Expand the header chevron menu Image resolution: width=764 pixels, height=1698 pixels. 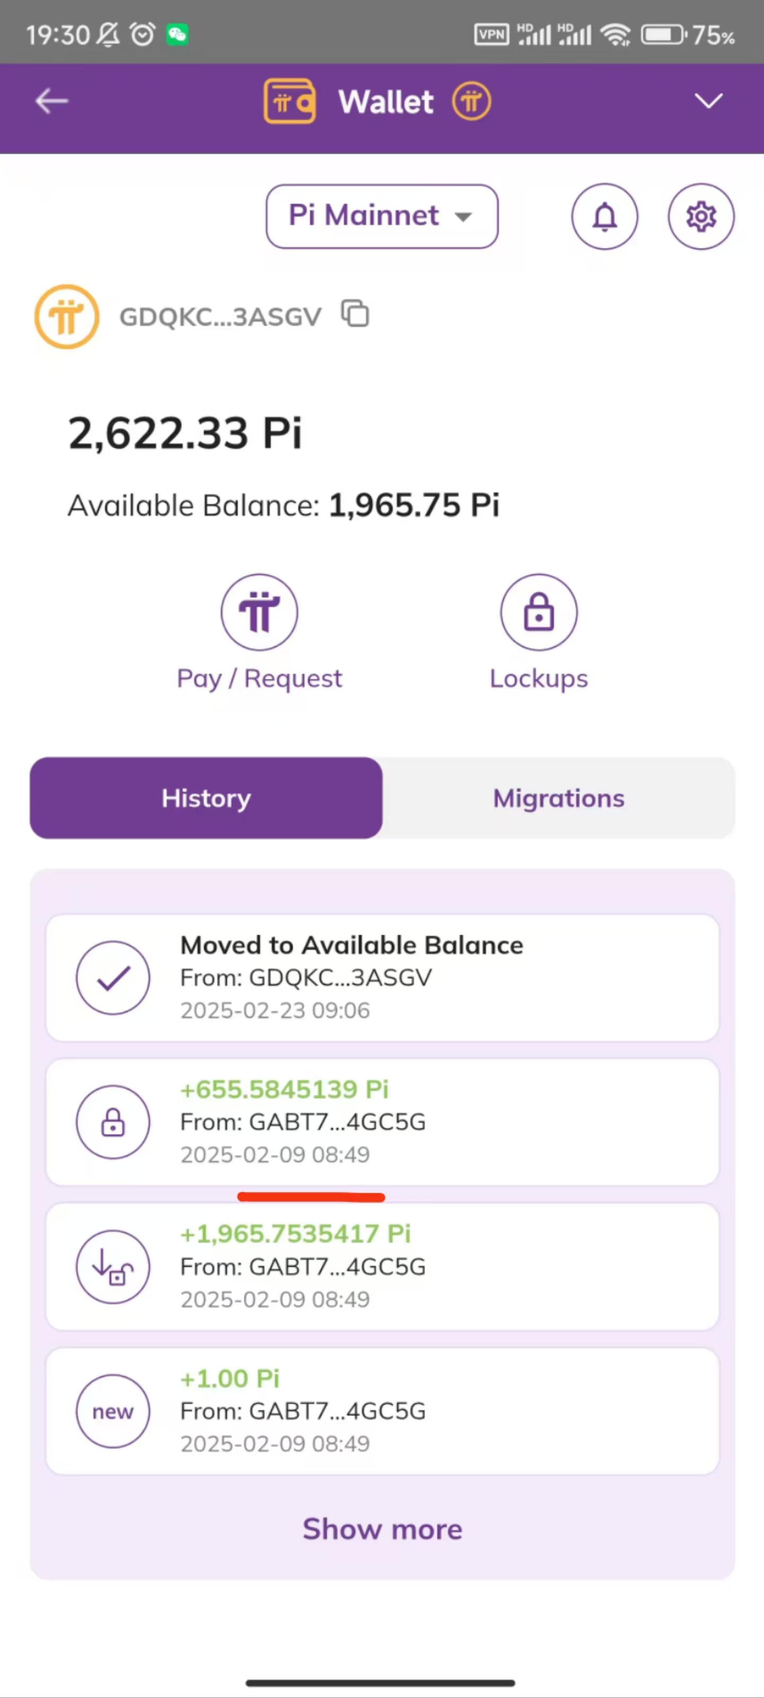click(709, 101)
